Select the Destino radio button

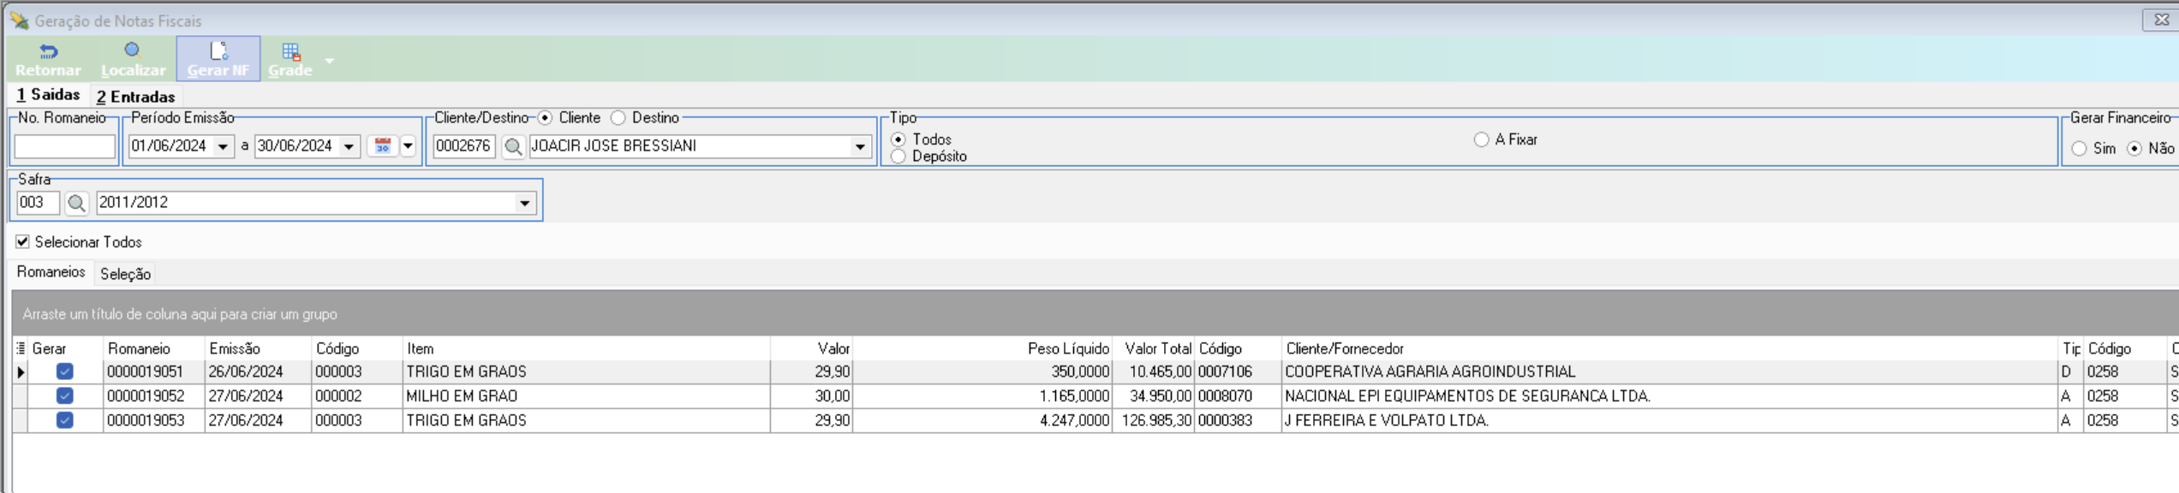(618, 118)
